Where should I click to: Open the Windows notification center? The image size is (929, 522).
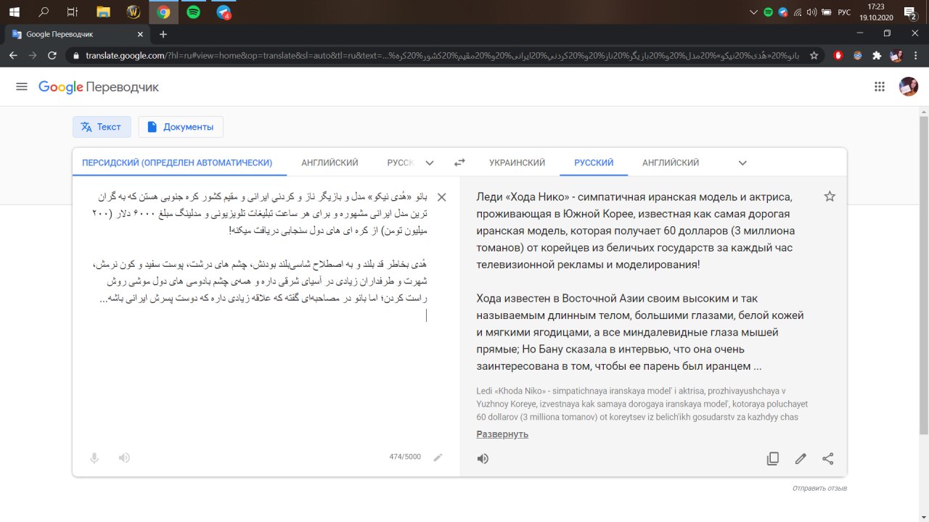[909, 12]
